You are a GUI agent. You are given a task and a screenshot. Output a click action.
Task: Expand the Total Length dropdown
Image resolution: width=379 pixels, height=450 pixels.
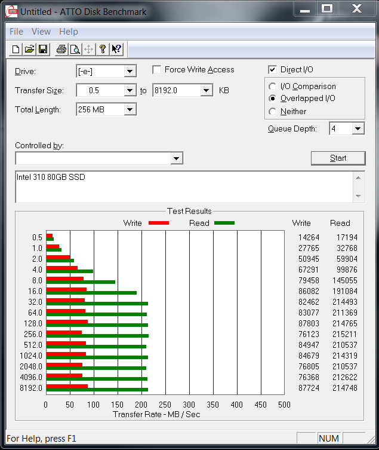pyautogui.click(x=130, y=109)
